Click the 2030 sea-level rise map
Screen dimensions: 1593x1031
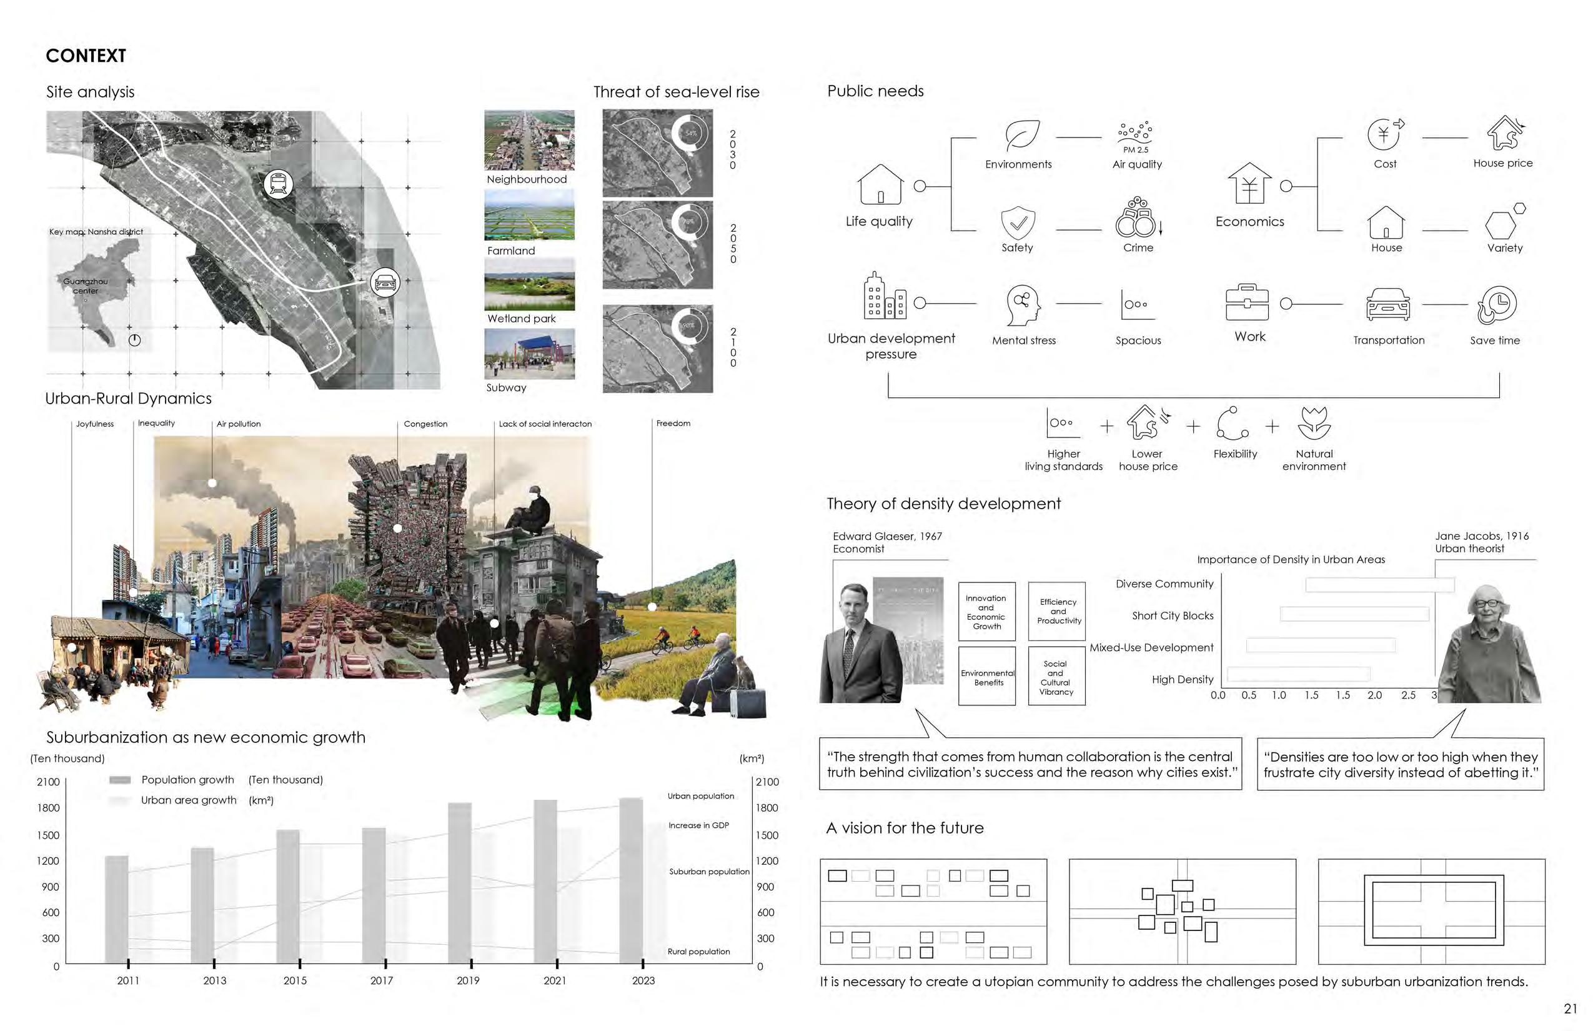pos(657,153)
